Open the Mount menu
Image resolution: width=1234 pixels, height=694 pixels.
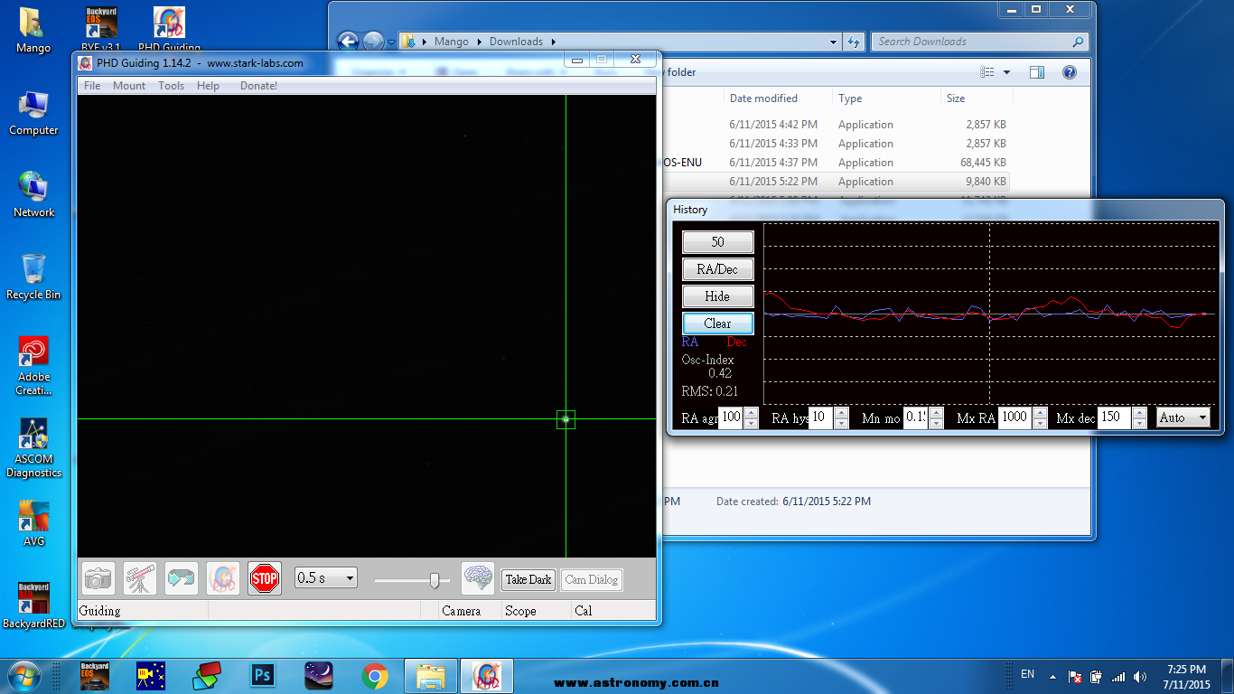[x=129, y=86]
